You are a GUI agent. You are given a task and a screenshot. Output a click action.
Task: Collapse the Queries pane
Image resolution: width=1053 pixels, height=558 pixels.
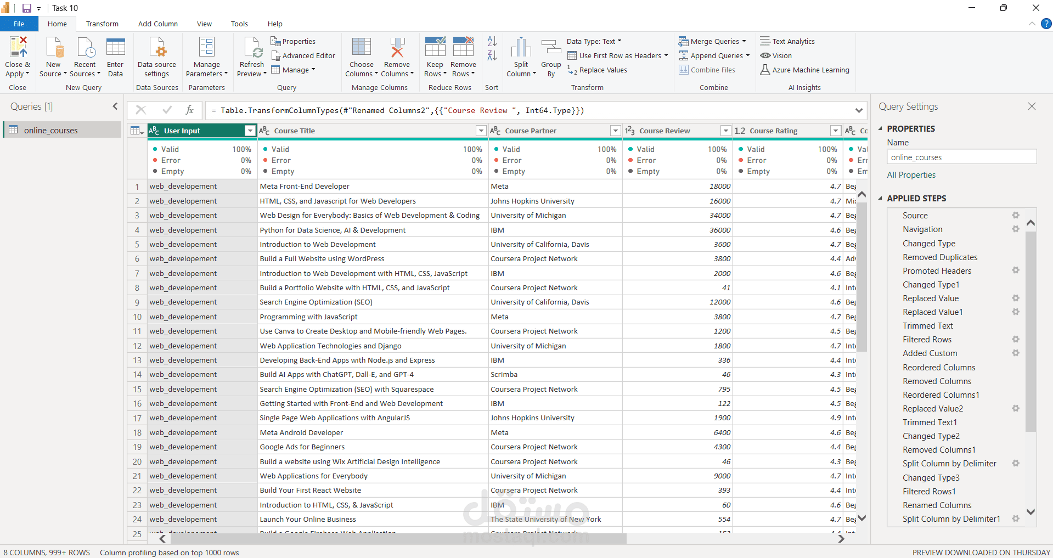pyautogui.click(x=115, y=106)
